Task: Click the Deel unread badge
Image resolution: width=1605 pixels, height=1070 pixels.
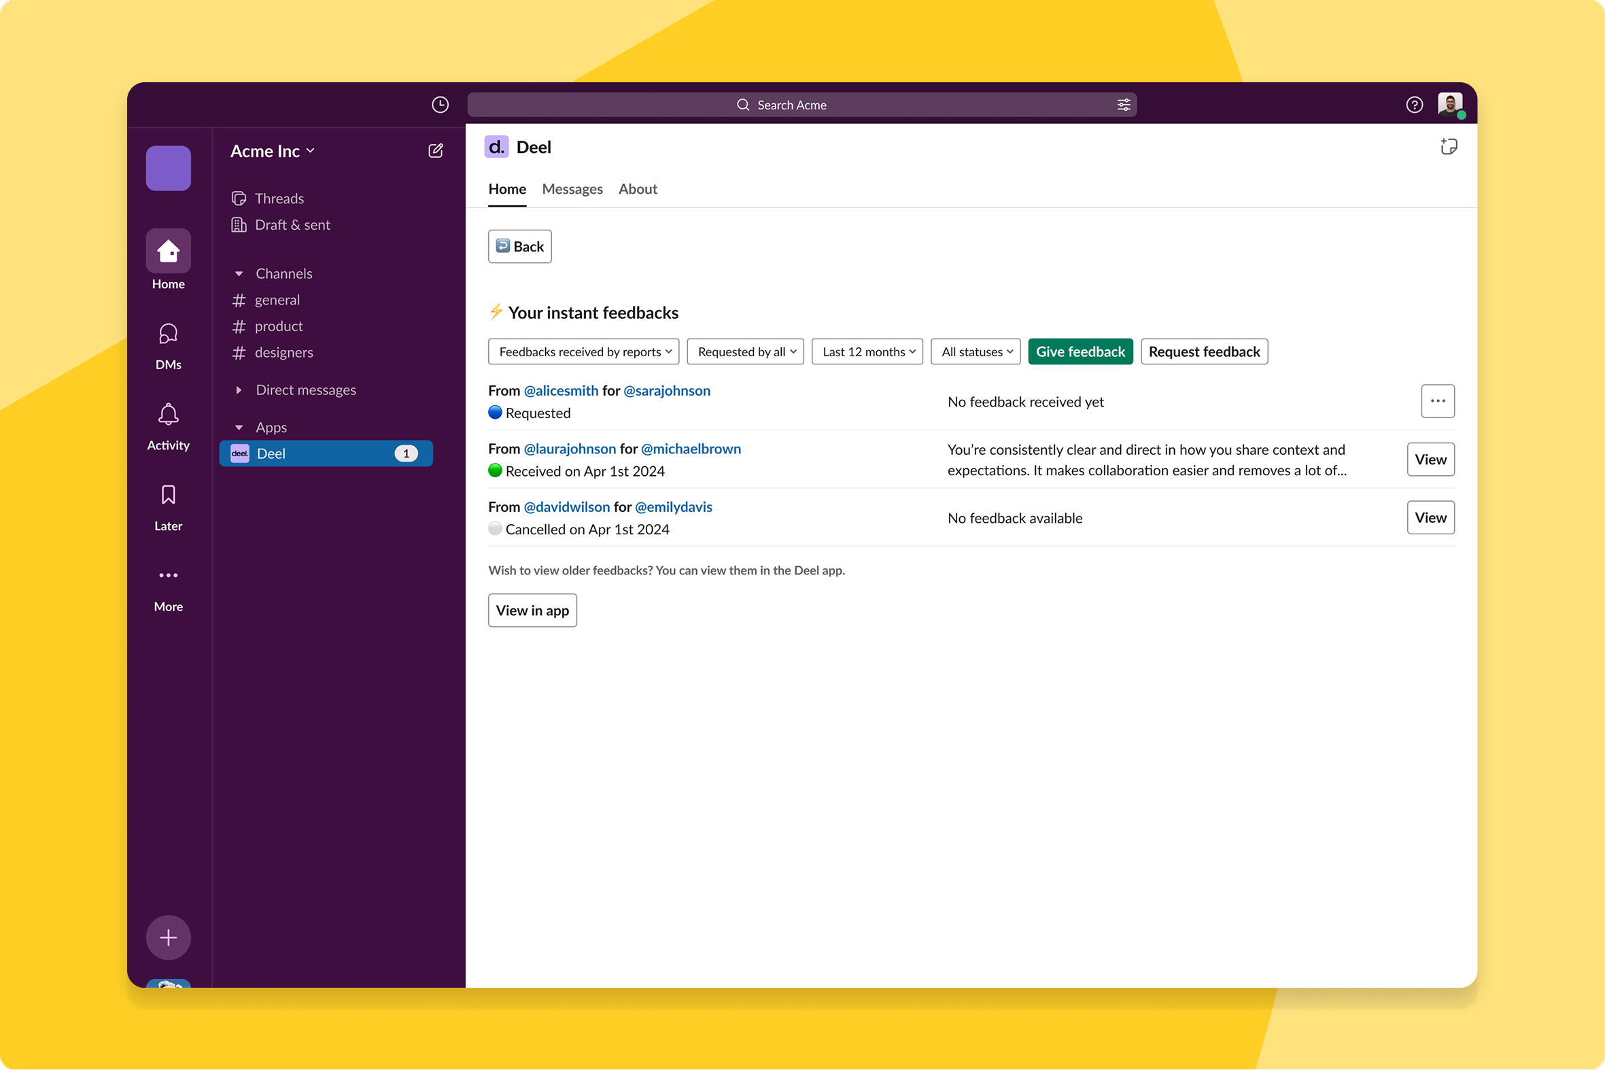Action: 406,453
